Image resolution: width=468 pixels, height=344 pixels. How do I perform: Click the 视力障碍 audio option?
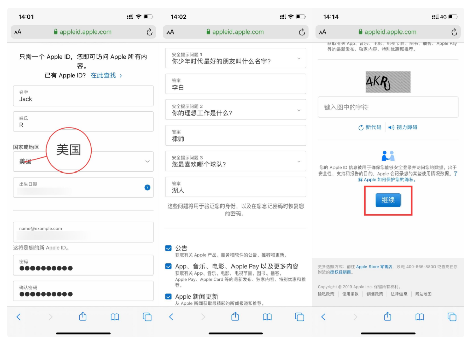coord(403,127)
